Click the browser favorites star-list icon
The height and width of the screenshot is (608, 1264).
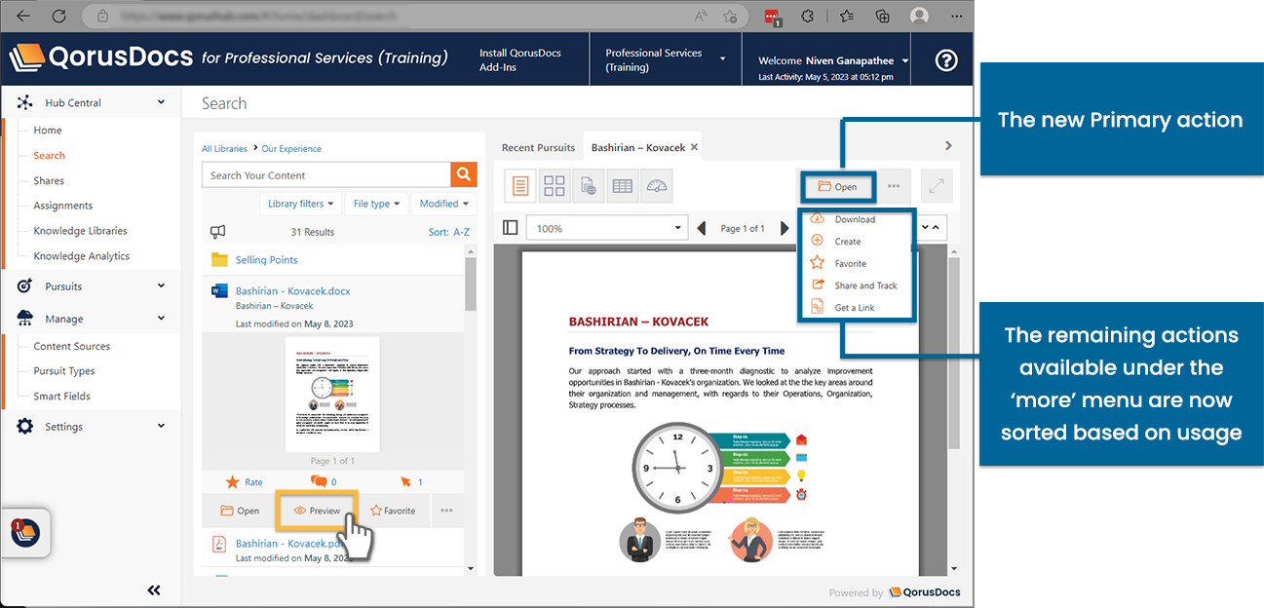(x=846, y=16)
